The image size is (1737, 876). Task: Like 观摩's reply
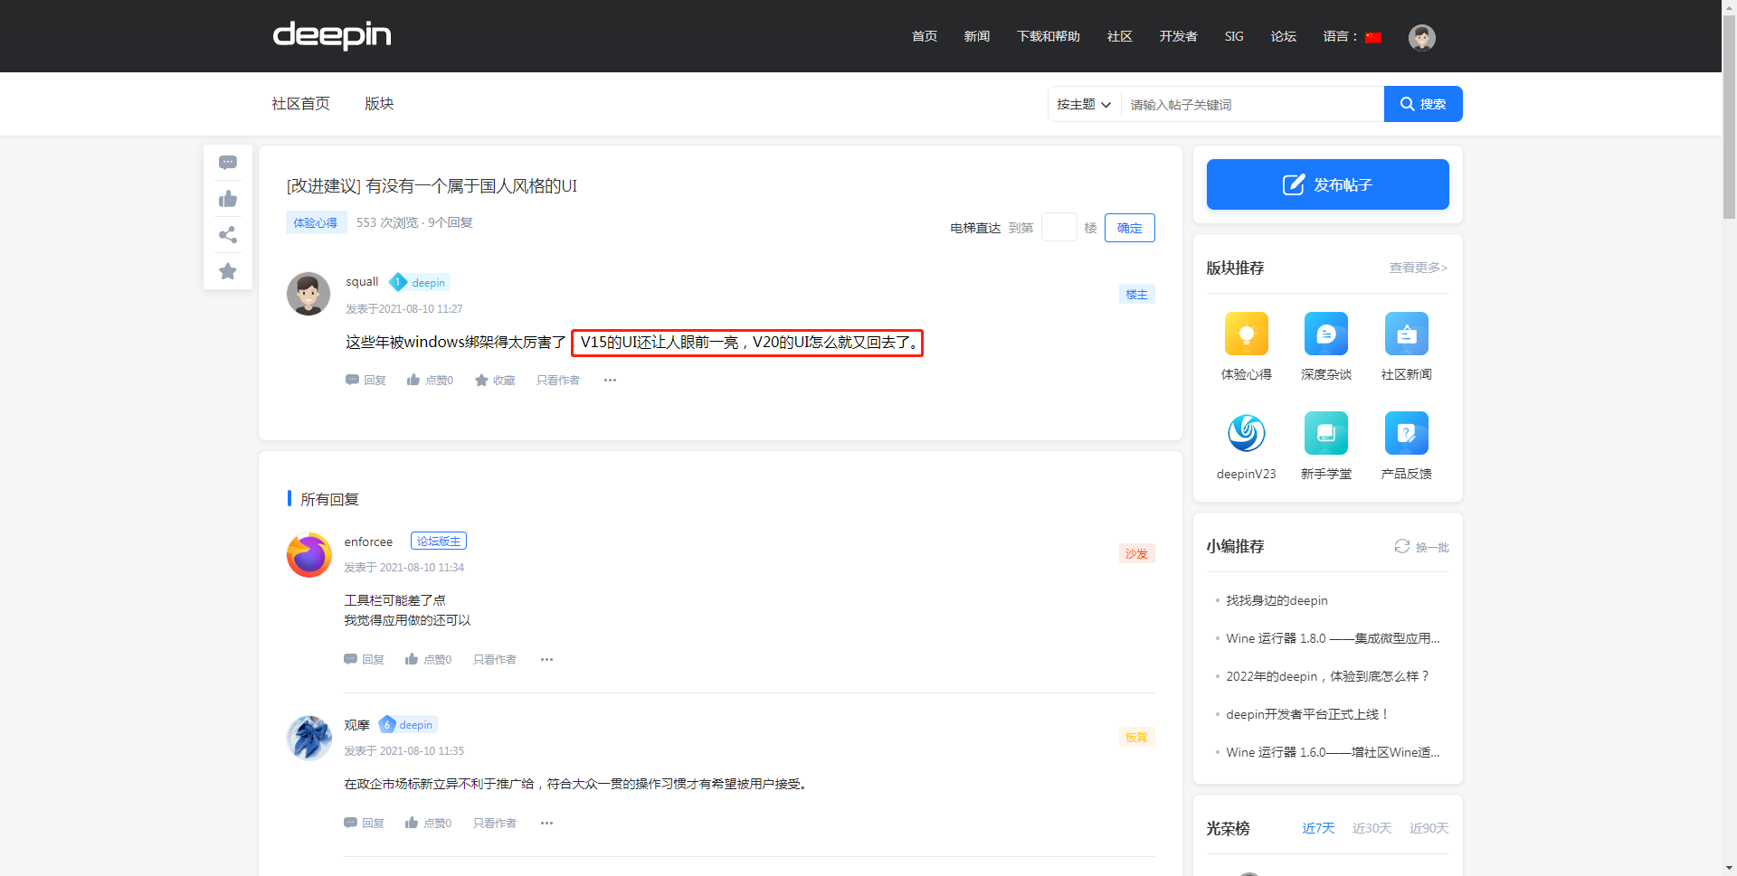[428, 824]
